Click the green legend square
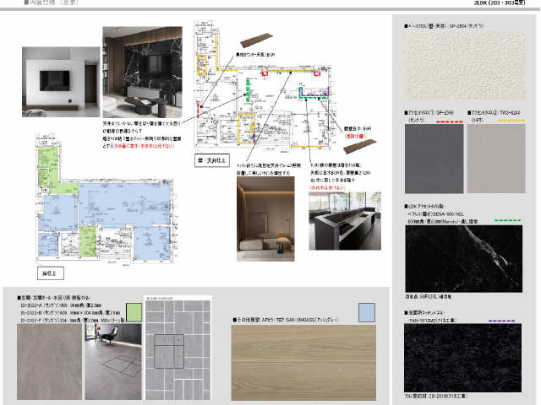Viewport: 541px width, 405px height. (x=134, y=312)
